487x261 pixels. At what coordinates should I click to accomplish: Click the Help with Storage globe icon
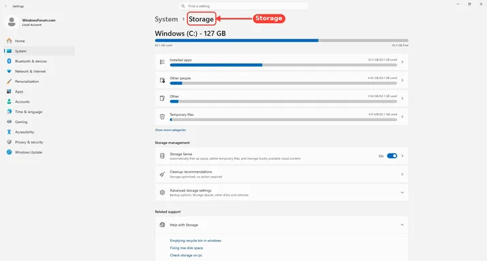pyautogui.click(x=162, y=225)
